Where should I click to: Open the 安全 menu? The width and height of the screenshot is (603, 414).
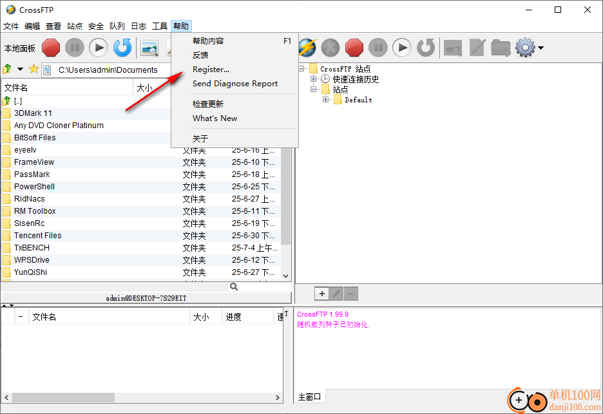96,26
